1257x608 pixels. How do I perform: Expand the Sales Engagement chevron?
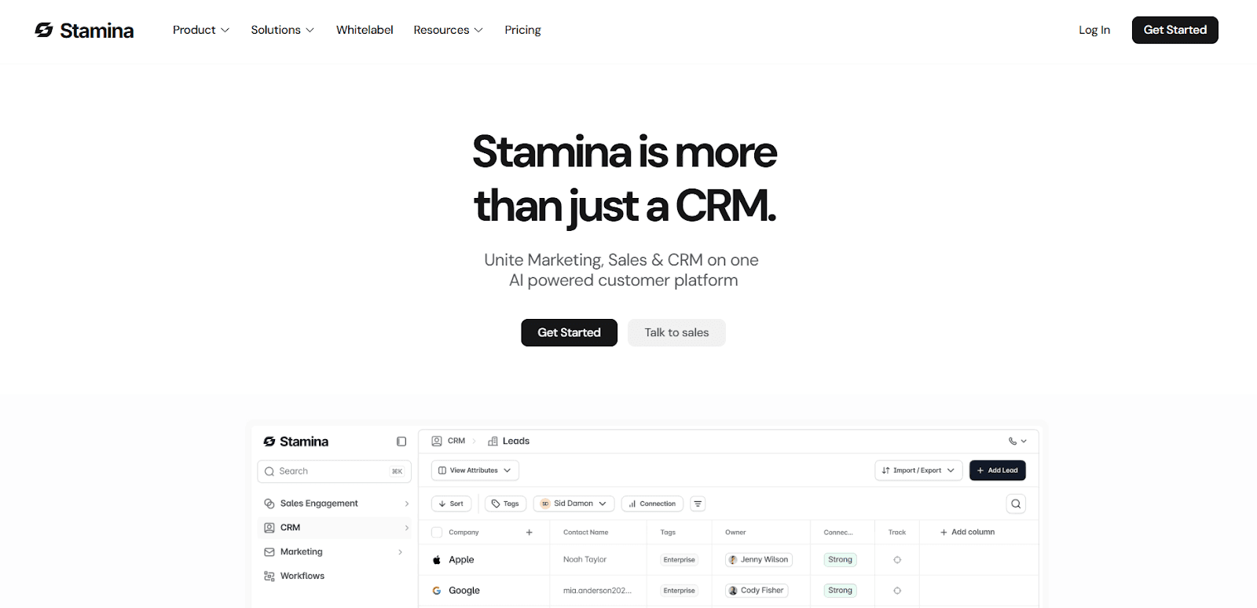(406, 504)
